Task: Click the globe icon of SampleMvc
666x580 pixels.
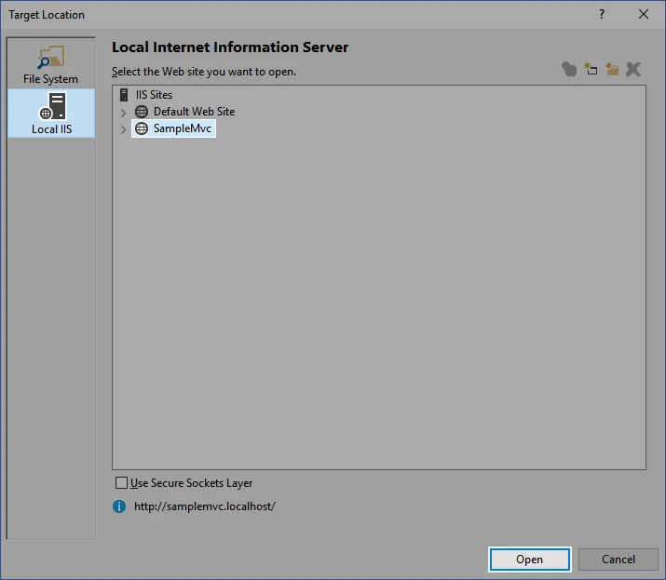Action: [142, 128]
